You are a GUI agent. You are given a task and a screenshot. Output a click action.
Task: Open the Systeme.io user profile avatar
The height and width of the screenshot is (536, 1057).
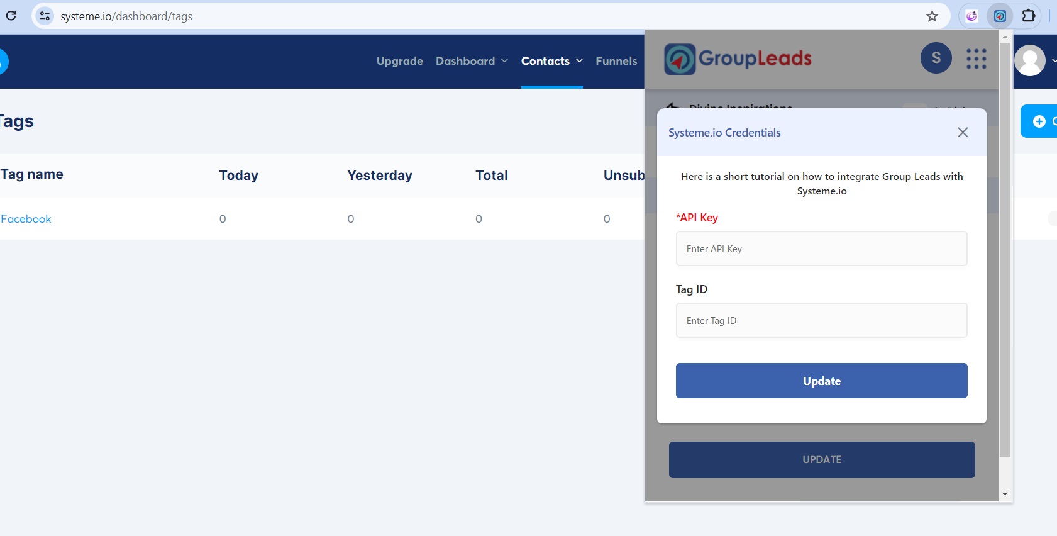click(x=1030, y=60)
